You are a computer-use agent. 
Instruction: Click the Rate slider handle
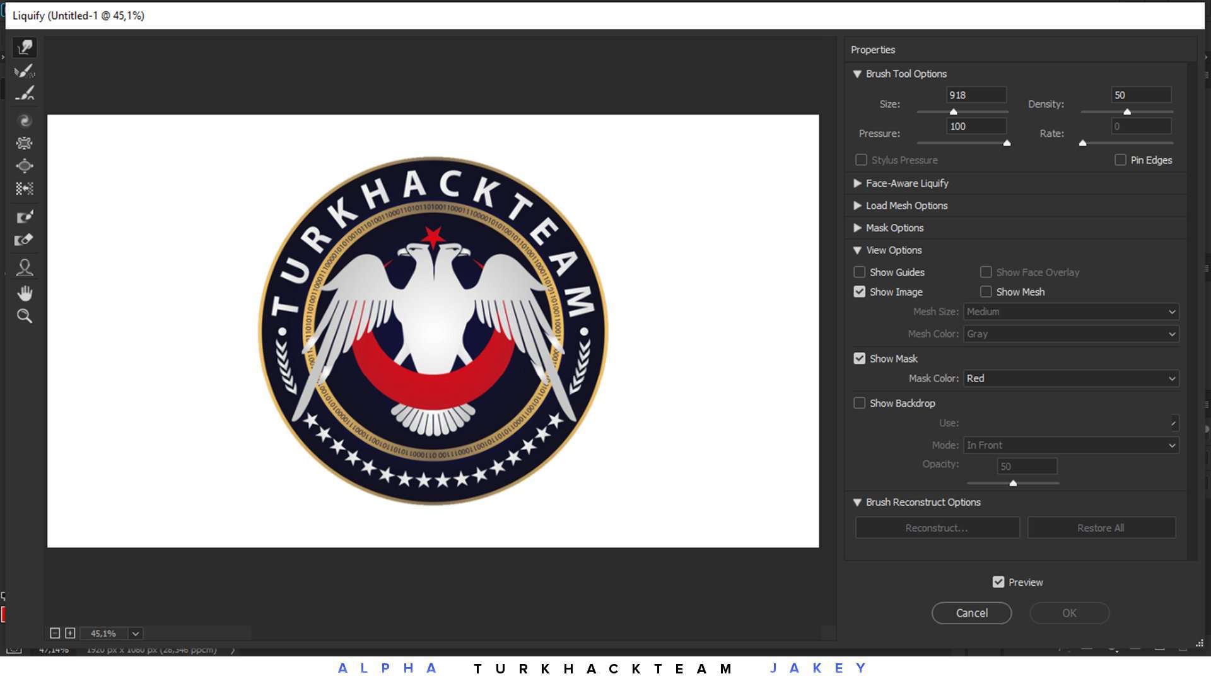click(x=1082, y=143)
